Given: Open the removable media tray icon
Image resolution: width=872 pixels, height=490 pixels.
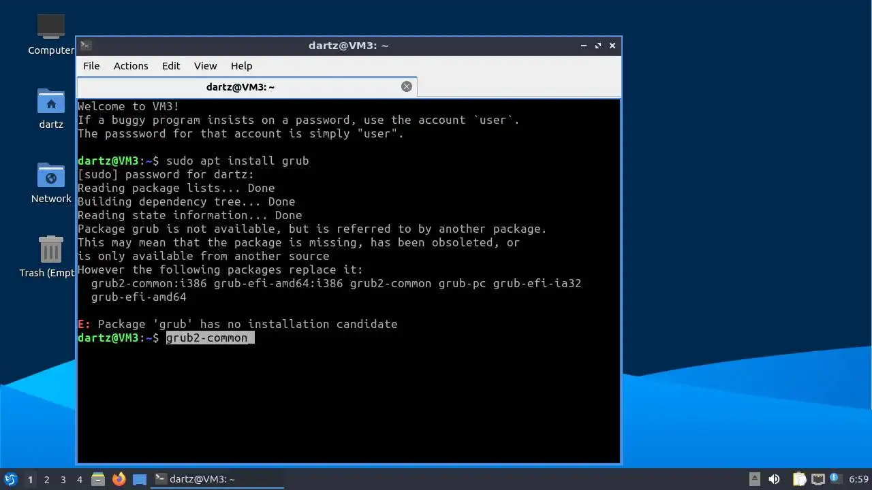Looking at the screenshot, I should pyautogui.click(x=755, y=479).
